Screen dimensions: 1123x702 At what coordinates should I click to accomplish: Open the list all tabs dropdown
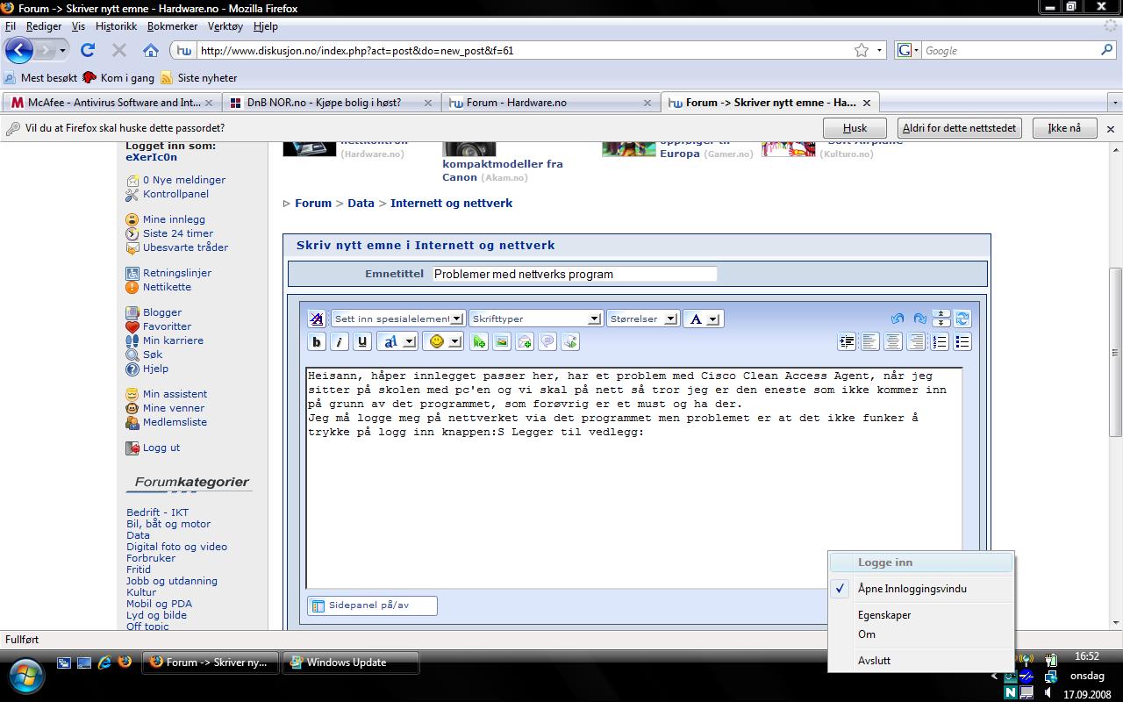point(1114,103)
